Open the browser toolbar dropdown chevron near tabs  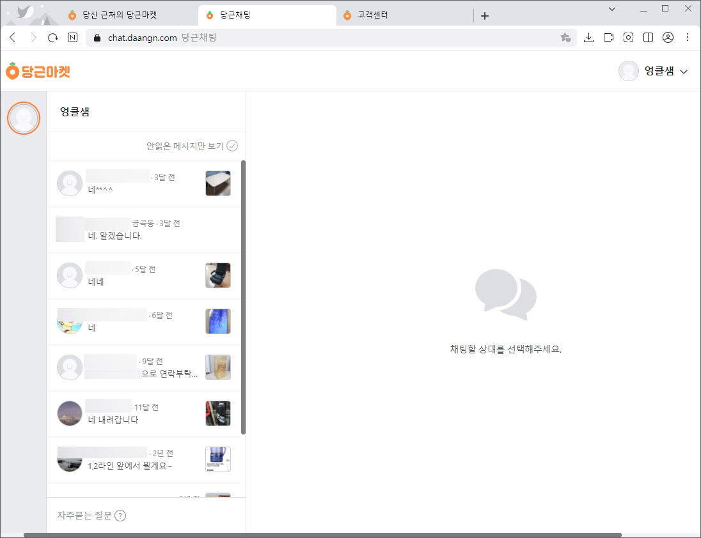(x=612, y=10)
